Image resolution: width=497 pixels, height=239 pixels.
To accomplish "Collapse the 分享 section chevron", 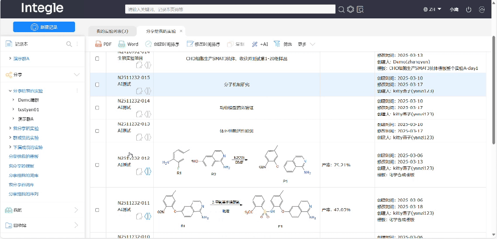I will point(77,75).
